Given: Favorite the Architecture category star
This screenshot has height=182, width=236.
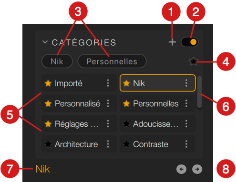Looking at the screenshot, I should 48,144.
